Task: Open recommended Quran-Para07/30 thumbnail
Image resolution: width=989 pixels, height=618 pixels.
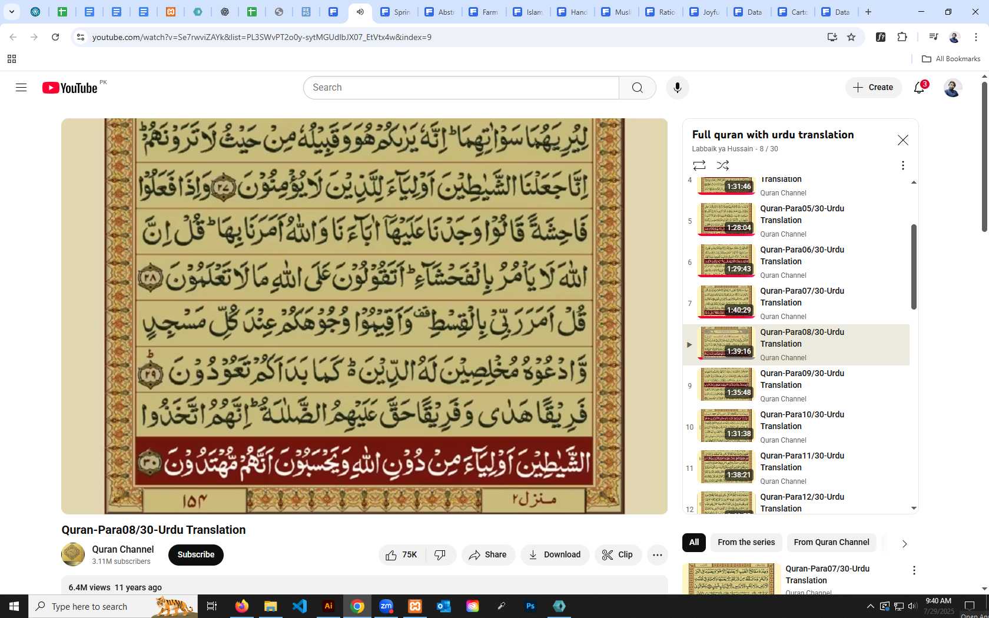Action: coord(731,579)
